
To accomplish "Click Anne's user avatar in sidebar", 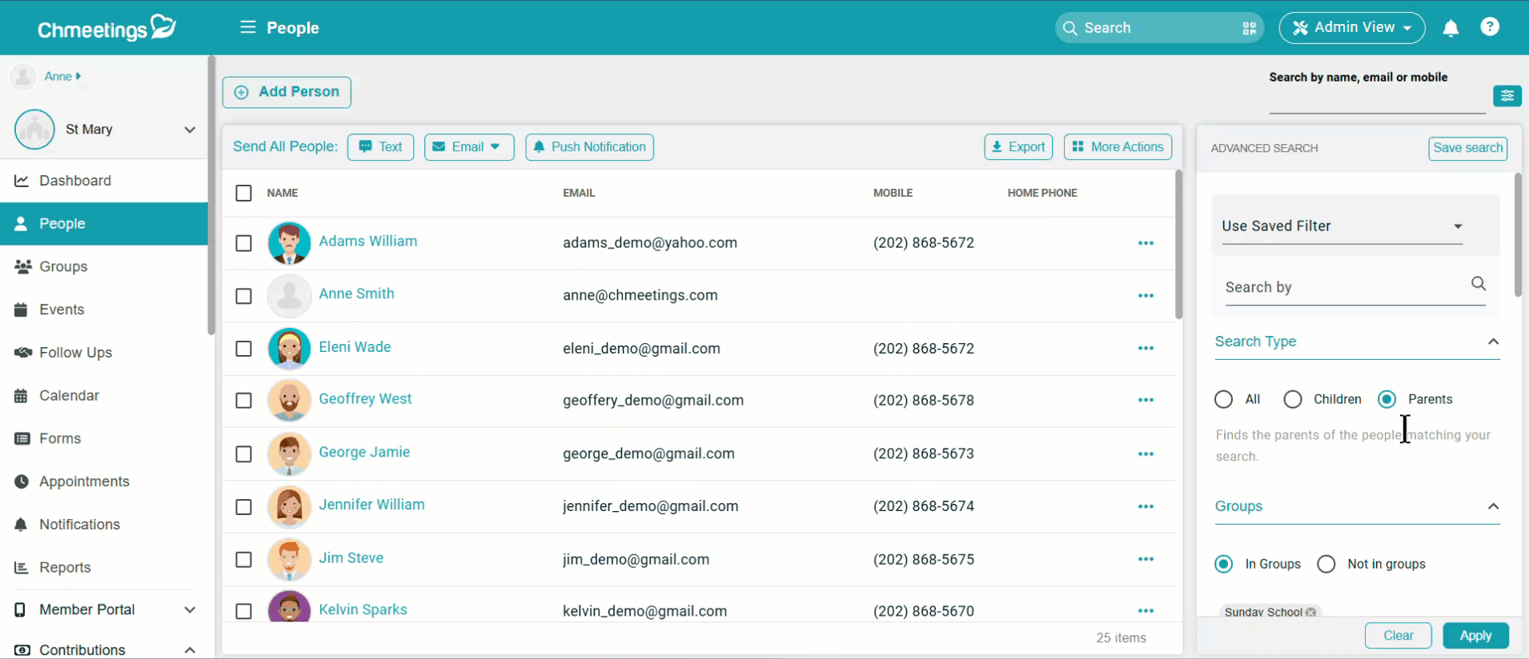I will tap(23, 77).
